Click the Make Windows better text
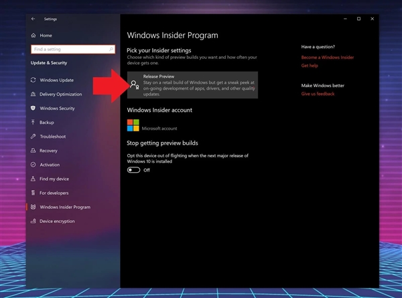The height and width of the screenshot is (298, 402). pos(322,86)
